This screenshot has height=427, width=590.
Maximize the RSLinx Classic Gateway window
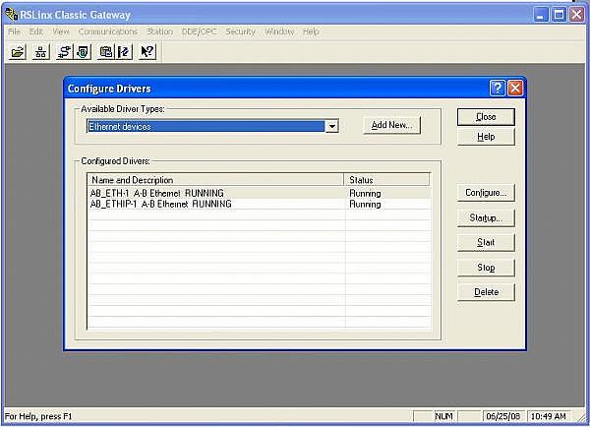pyautogui.click(x=559, y=15)
